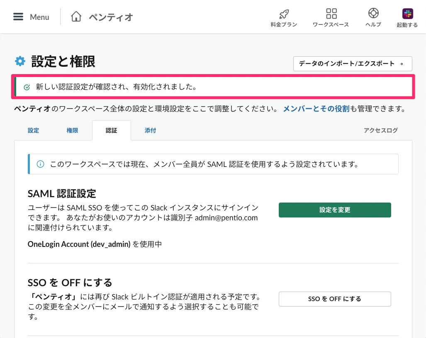Click the info icon in SAML notice
The height and width of the screenshot is (338, 426).
pos(40,164)
